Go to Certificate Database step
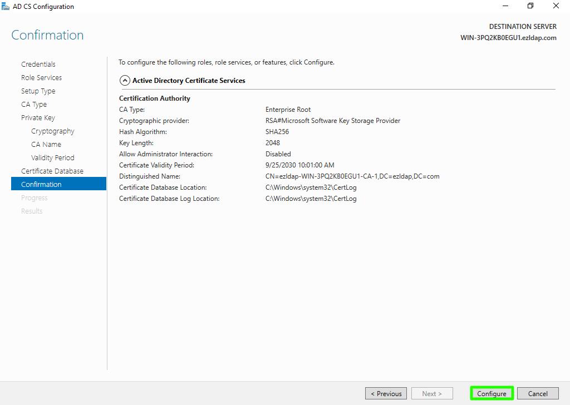 [52, 171]
